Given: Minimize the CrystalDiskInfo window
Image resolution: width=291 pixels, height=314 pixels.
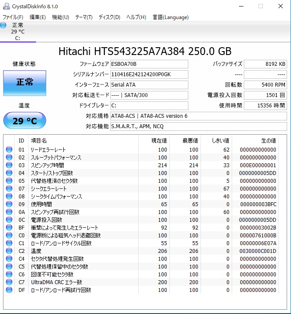Looking at the screenshot, I should [241, 6].
